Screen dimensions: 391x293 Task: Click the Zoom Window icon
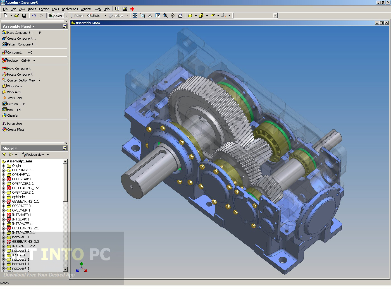coord(143,16)
